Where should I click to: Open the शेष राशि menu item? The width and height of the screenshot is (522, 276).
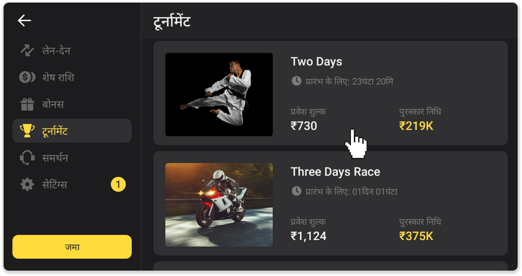coord(72,77)
